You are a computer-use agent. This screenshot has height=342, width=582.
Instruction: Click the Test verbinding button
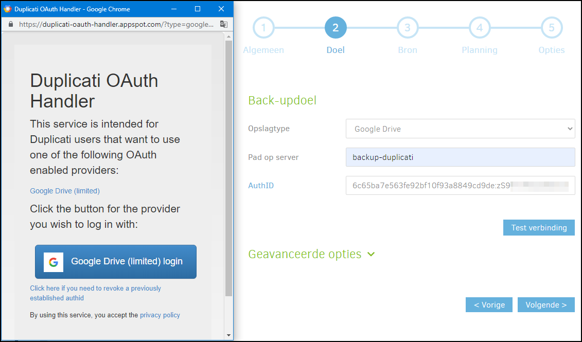point(539,228)
